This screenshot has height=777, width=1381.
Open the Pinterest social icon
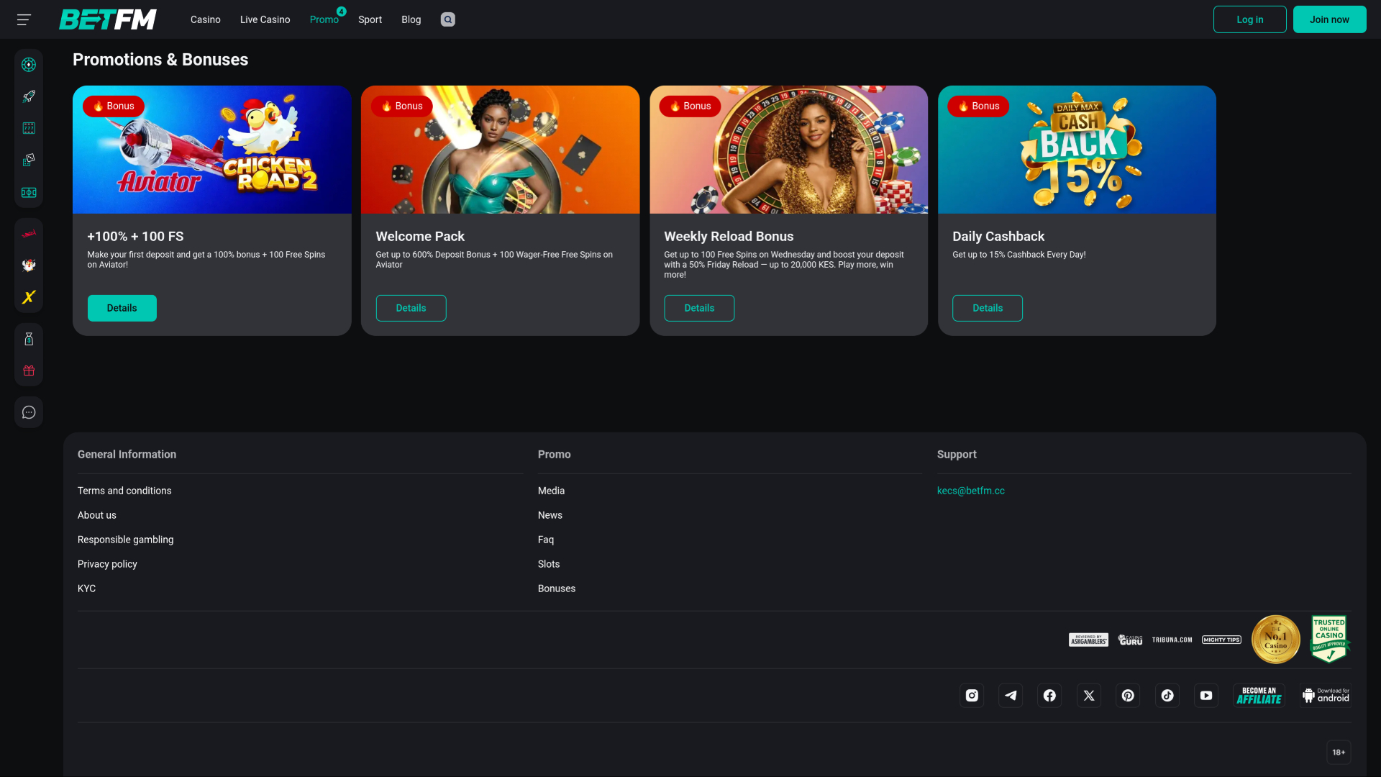[1128, 695]
